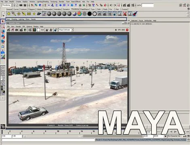190x145 pixels.
Task: Click the white ring circle shelf icon
Action: point(95,14)
